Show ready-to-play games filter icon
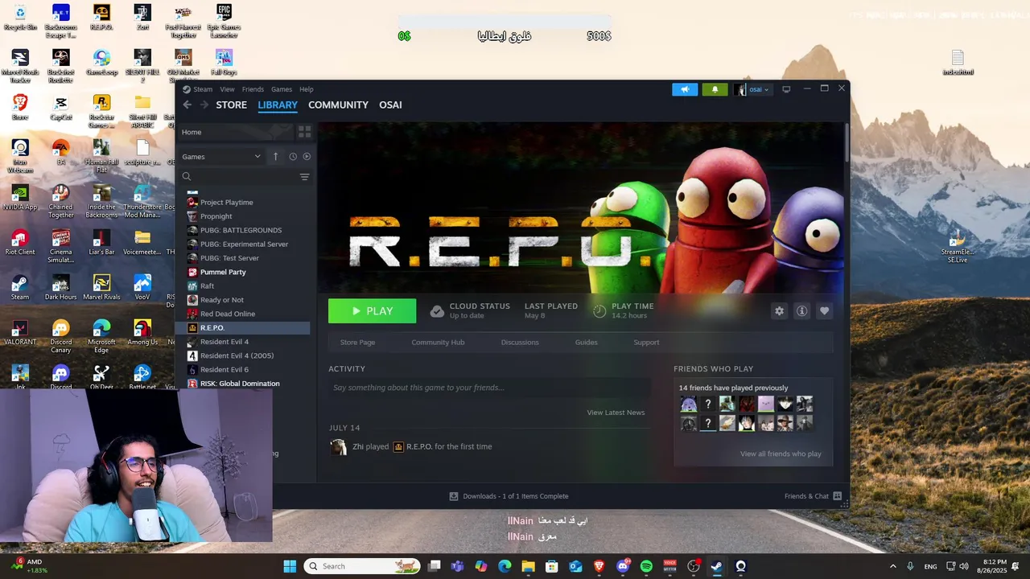The width and height of the screenshot is (1030, 579). point(307,157)
